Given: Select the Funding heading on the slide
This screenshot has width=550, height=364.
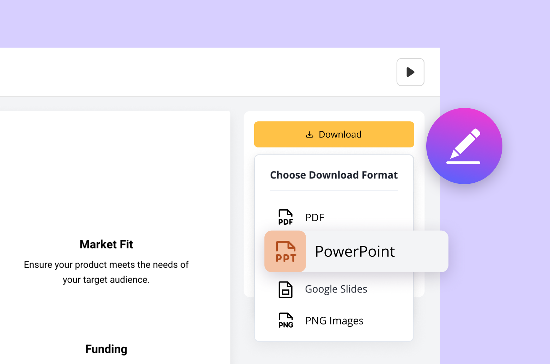Looking at the screenshot, I should click(106, 349).
